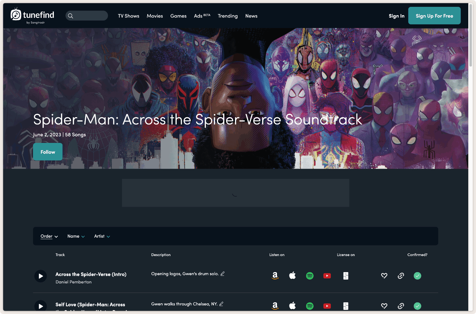Image resolution: width=476 pixels, height=314 pixels.
Task: Click the confirmed checkmark for Self Love
Action: point(417,306)
